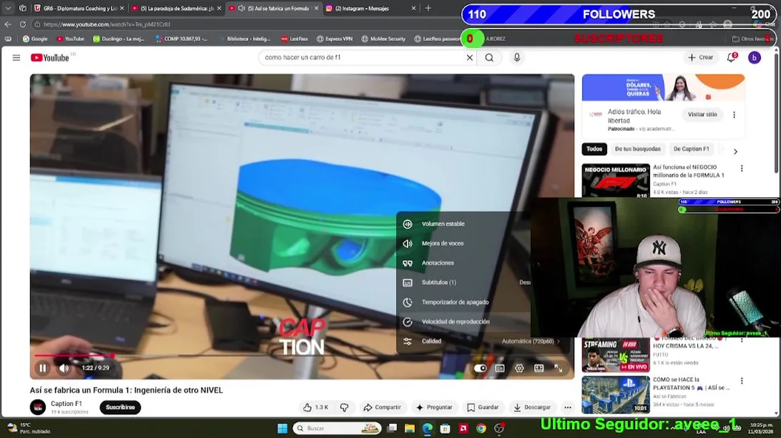Toggle the autoplay switch in player
This screenshot has height=438, width=781.
point(481,368)
